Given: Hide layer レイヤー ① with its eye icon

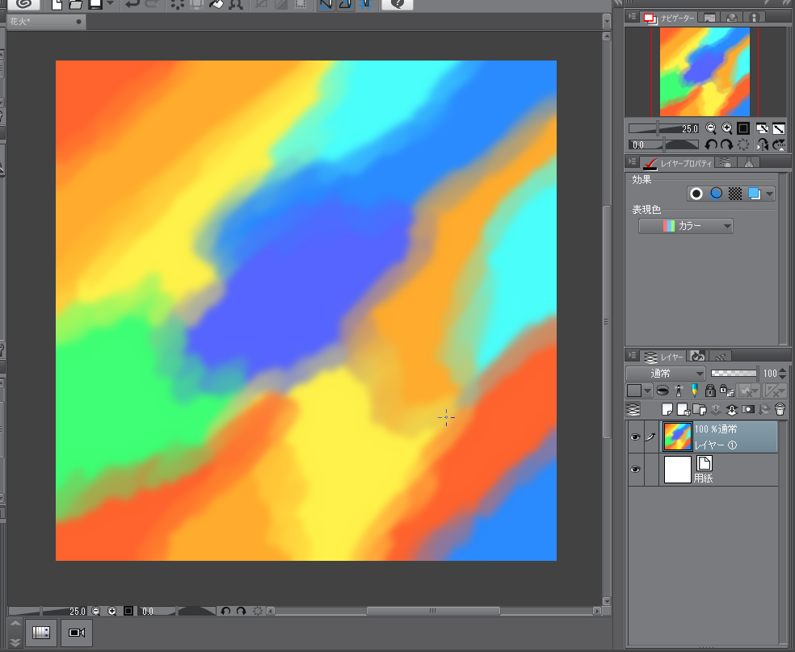Looking at the screenshot, I should [x=635, y=437].
